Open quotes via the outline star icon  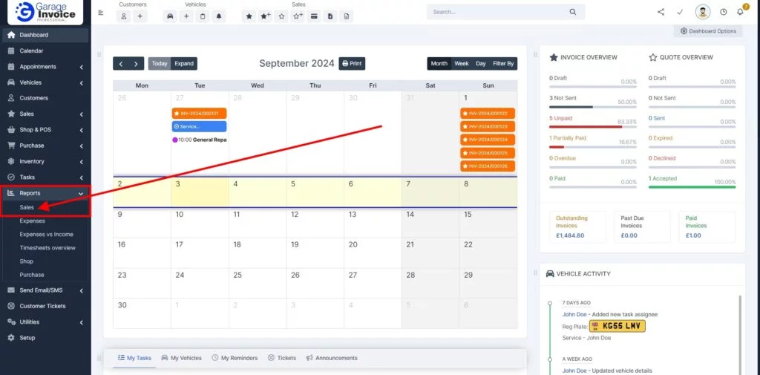pos(281,16)
